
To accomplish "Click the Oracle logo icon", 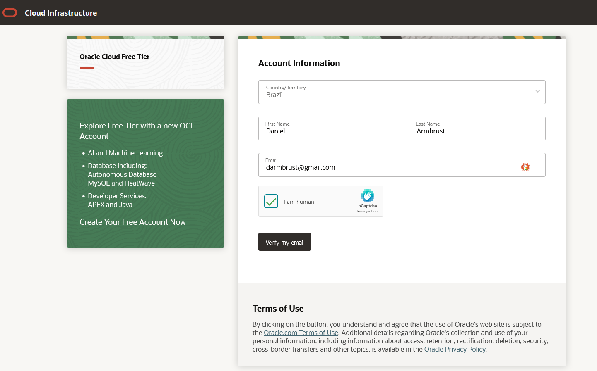I will pos(10,13).
